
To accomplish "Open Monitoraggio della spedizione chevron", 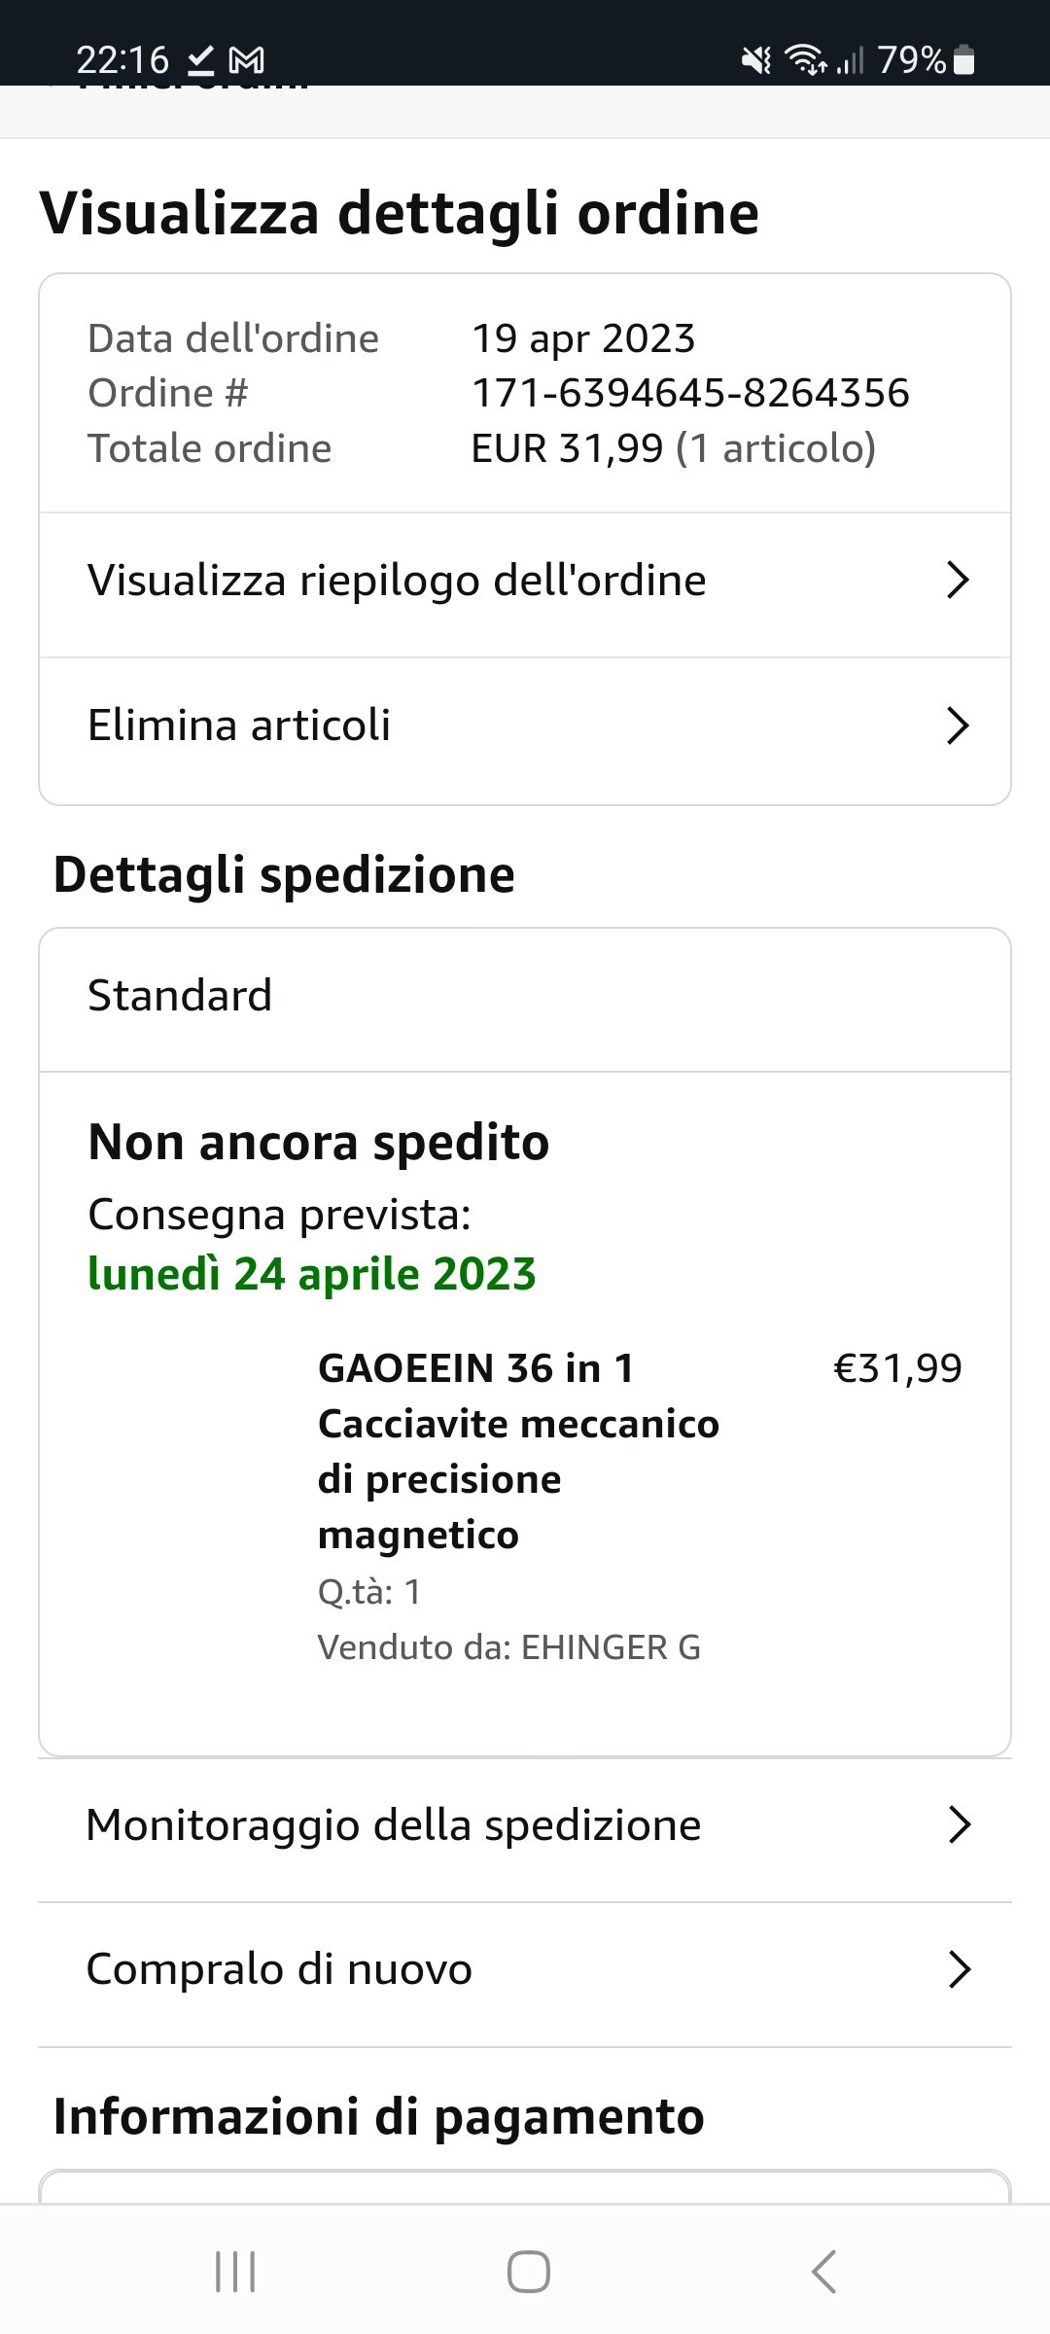I will point(959,1825).
